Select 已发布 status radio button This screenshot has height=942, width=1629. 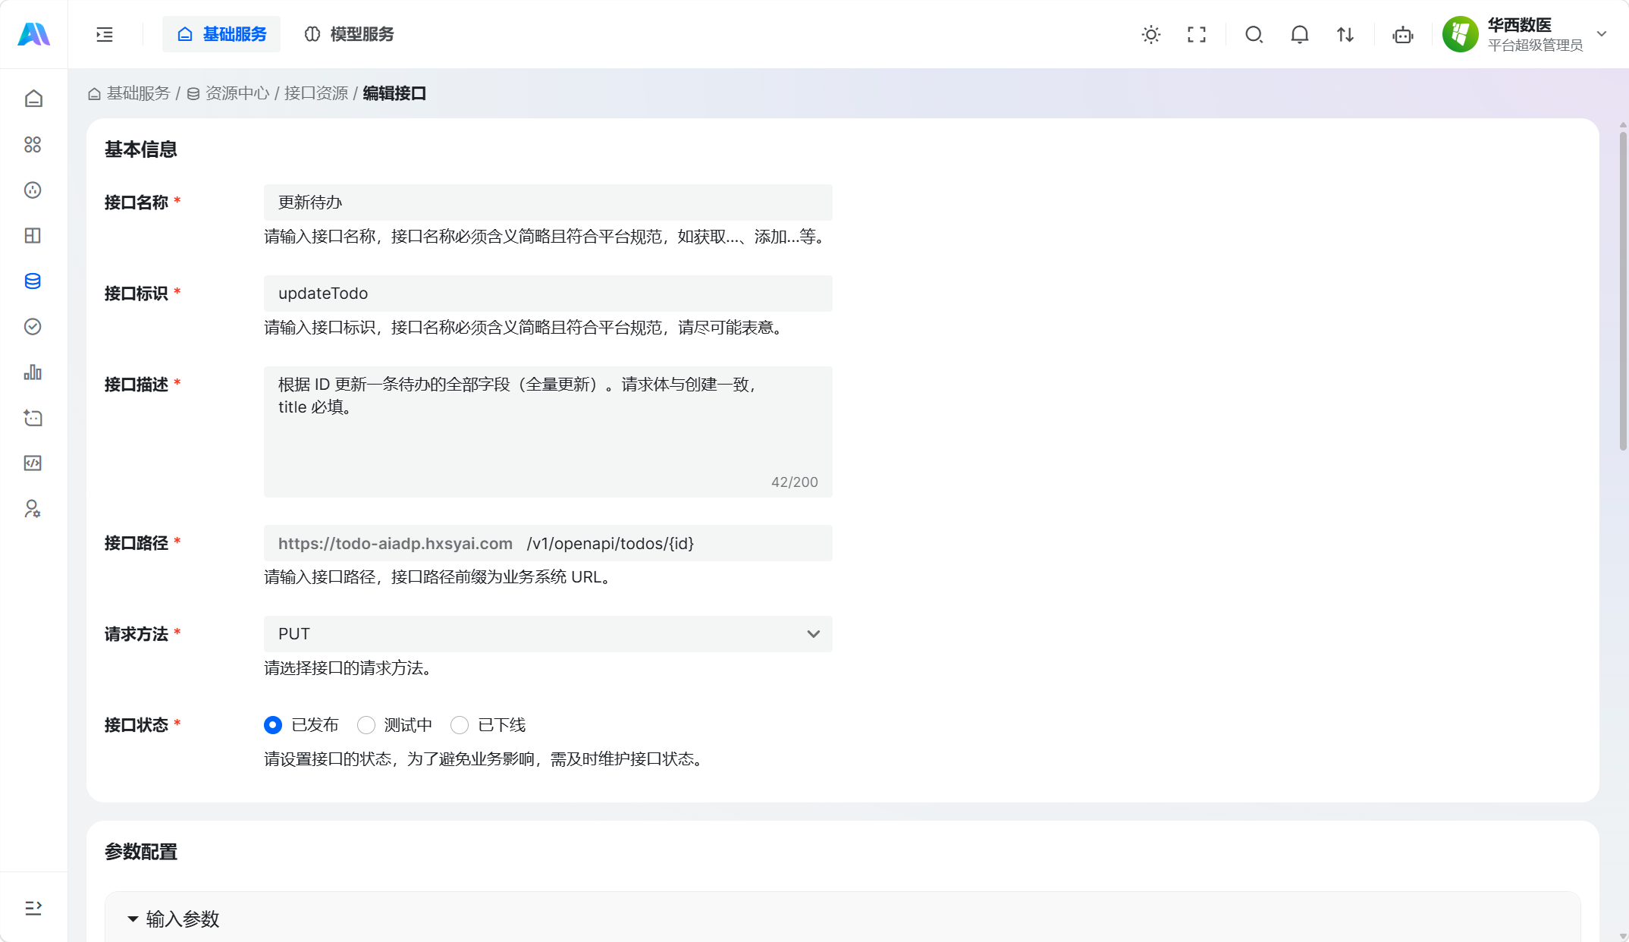pyautogui.click(x=273, y=725)
